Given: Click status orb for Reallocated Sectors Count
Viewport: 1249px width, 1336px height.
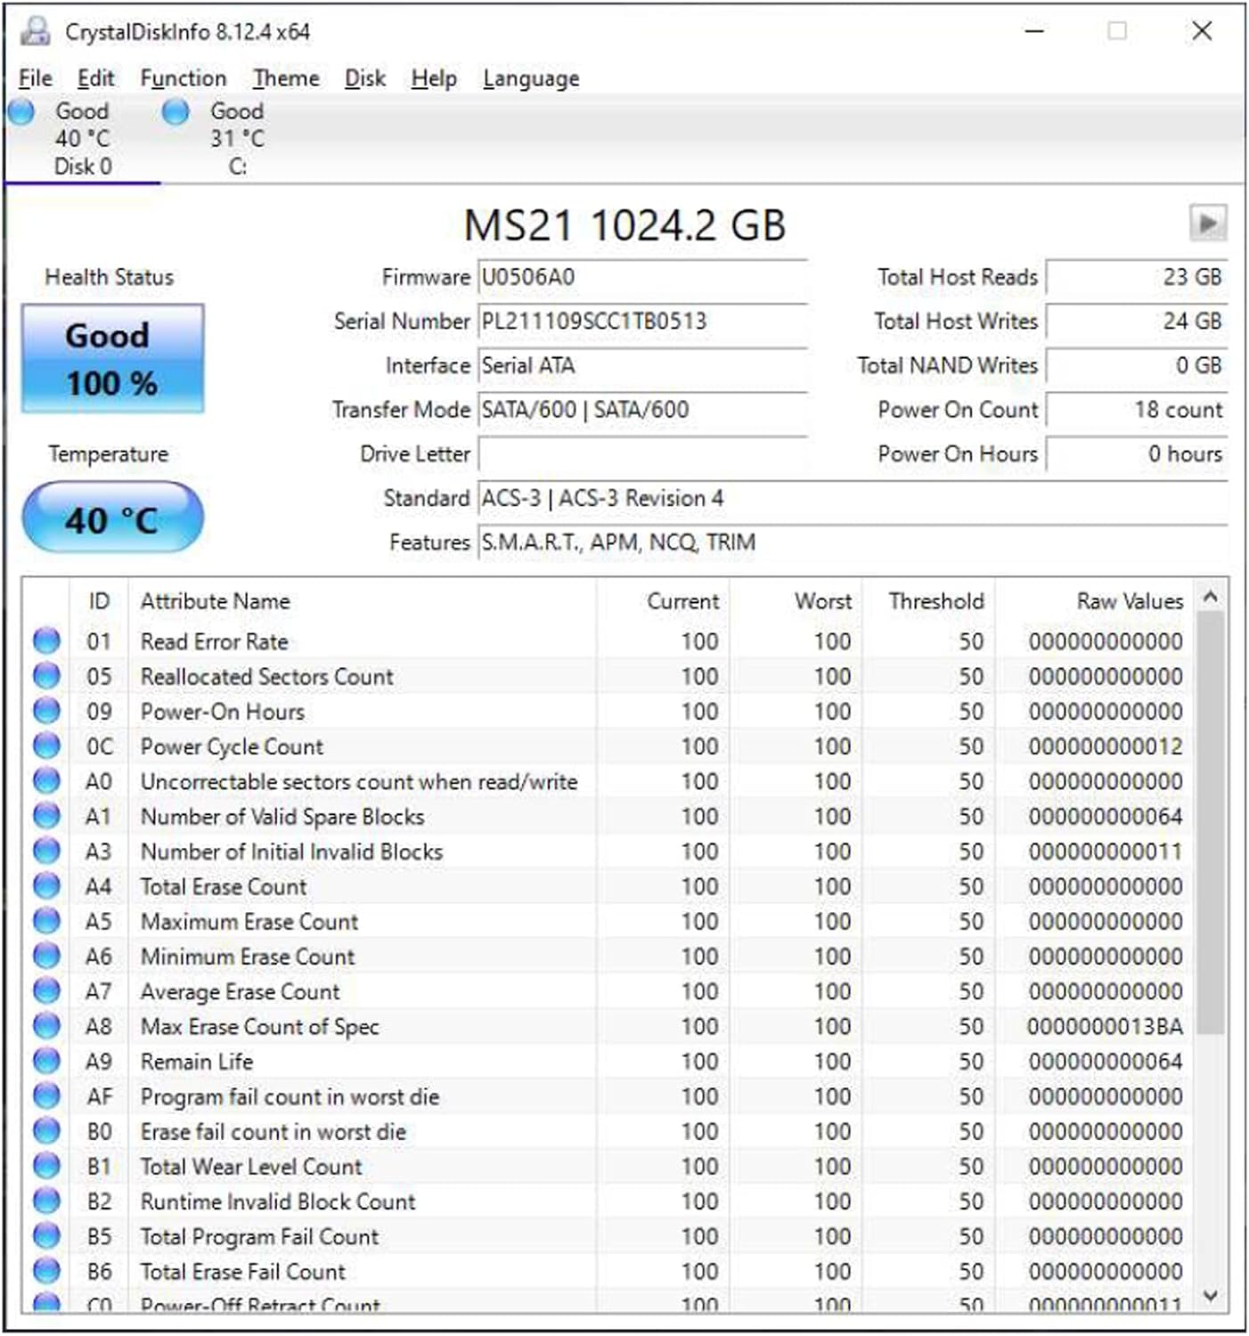Looking at the screenshot, I should [x=46, y=675].
